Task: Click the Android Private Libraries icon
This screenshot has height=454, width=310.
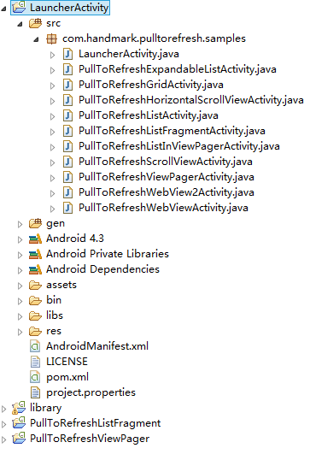Action: click(35, 254)
